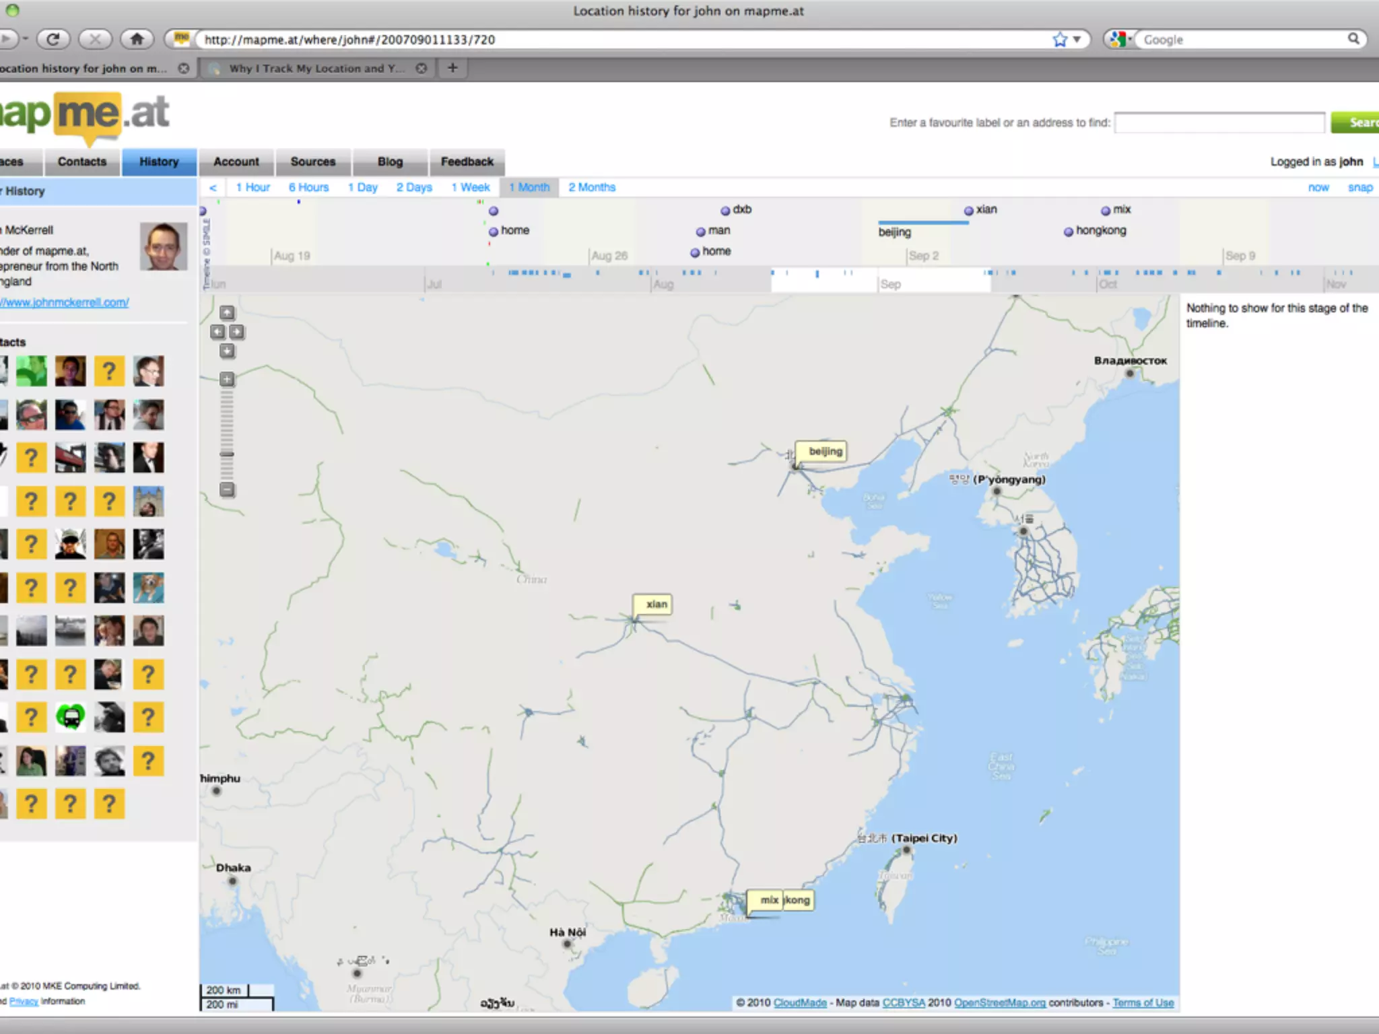Click the white highlighted overview timeline window
Viewport: 1379px width, 1034px height.
881,280
